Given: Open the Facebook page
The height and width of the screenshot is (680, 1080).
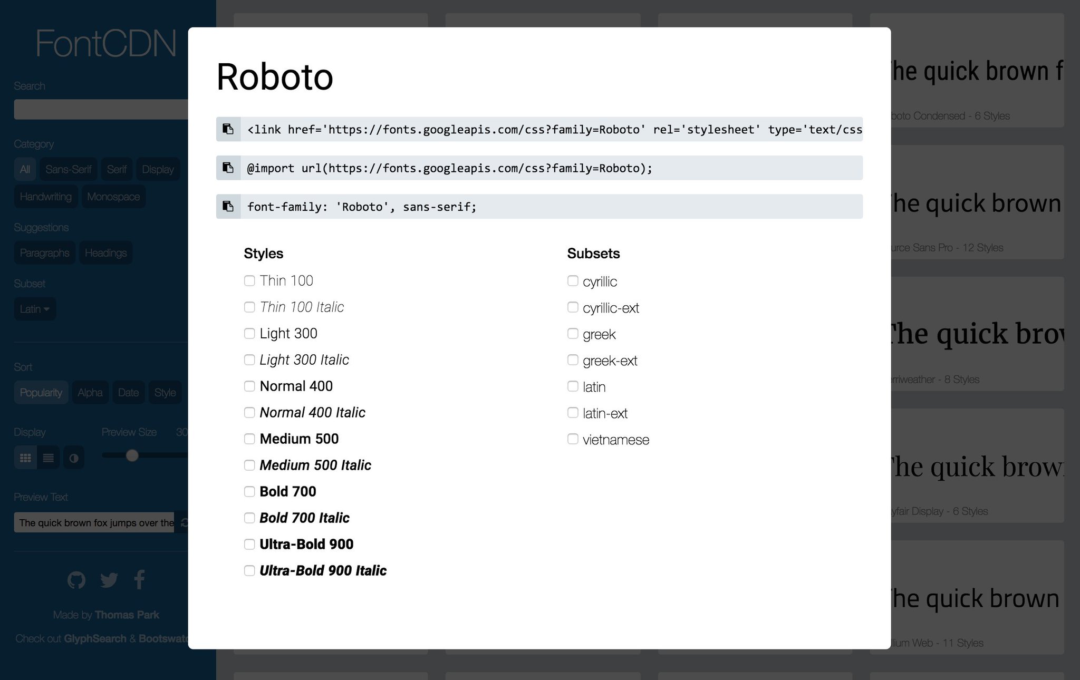Looking at the screenshot, I should 139,580.
